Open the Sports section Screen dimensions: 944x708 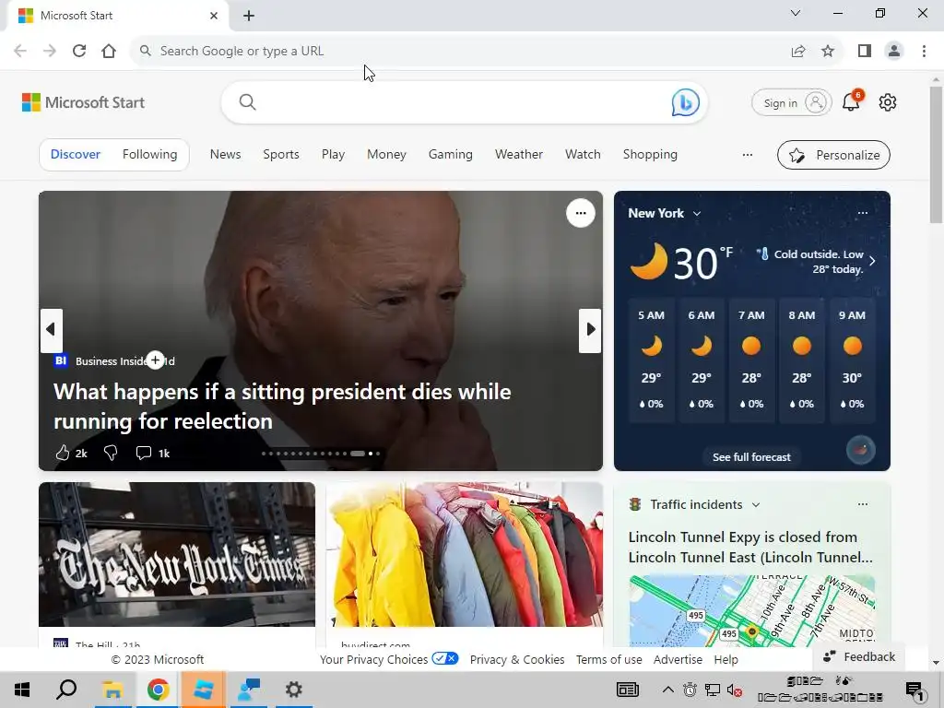(x=281, y=155)
